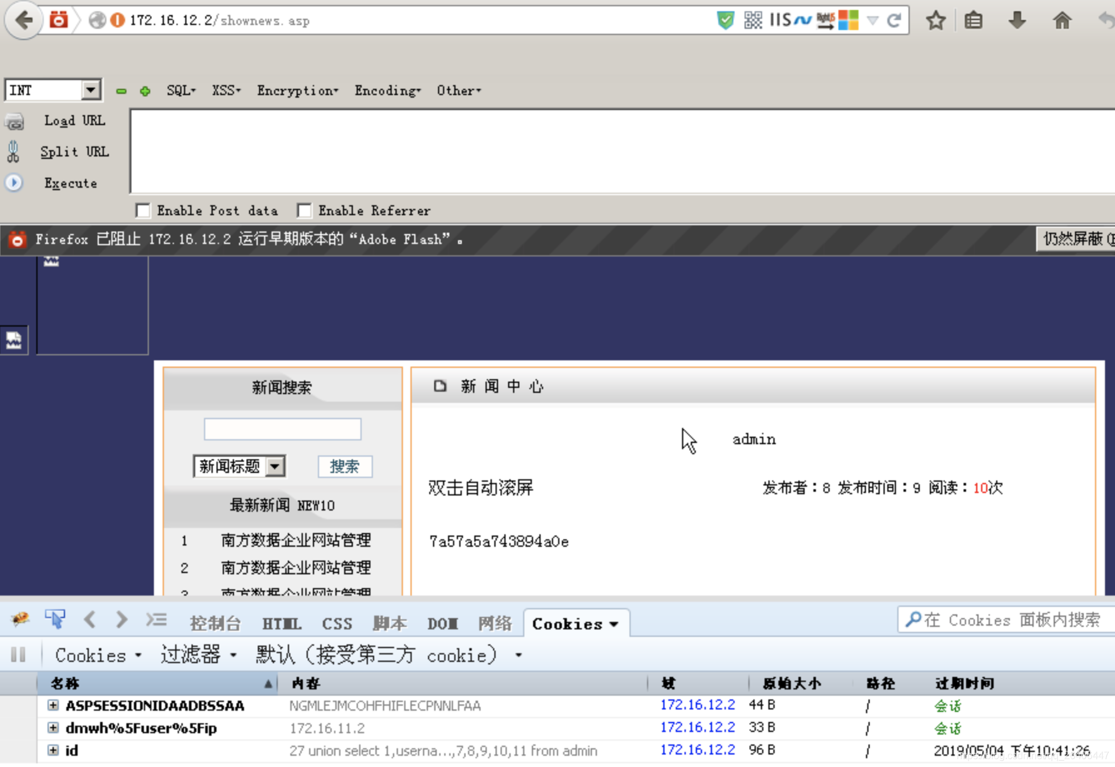Enable Post data checkbox
1115x767 pixels.
[143, 211]
